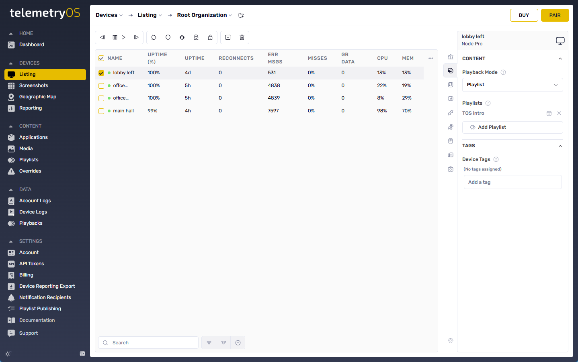The height and width of the screenshot is (362, 578).
Task: Click the lock device icon in toolbar
Action: coord(210,37)
